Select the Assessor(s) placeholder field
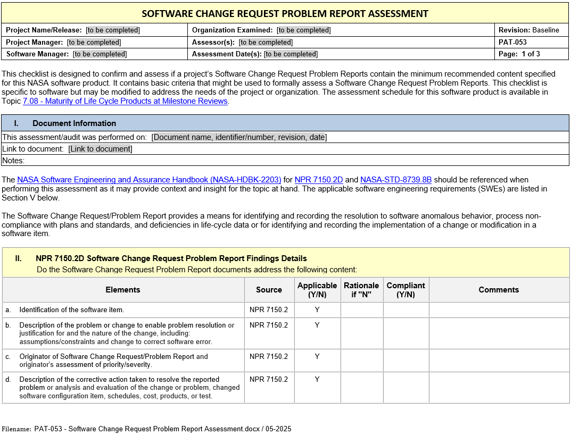 click(266, 42)
